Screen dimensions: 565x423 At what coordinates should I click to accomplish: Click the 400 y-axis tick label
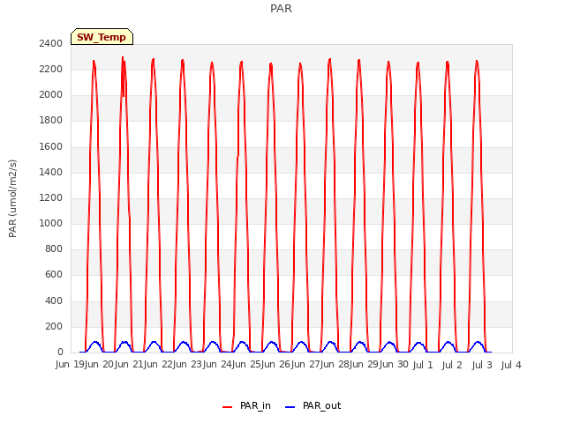click(x=54, y=301)
